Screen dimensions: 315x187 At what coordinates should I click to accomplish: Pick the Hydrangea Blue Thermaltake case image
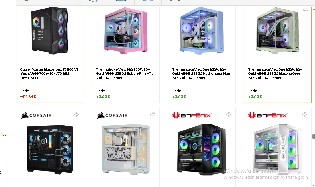pos(202,31)
